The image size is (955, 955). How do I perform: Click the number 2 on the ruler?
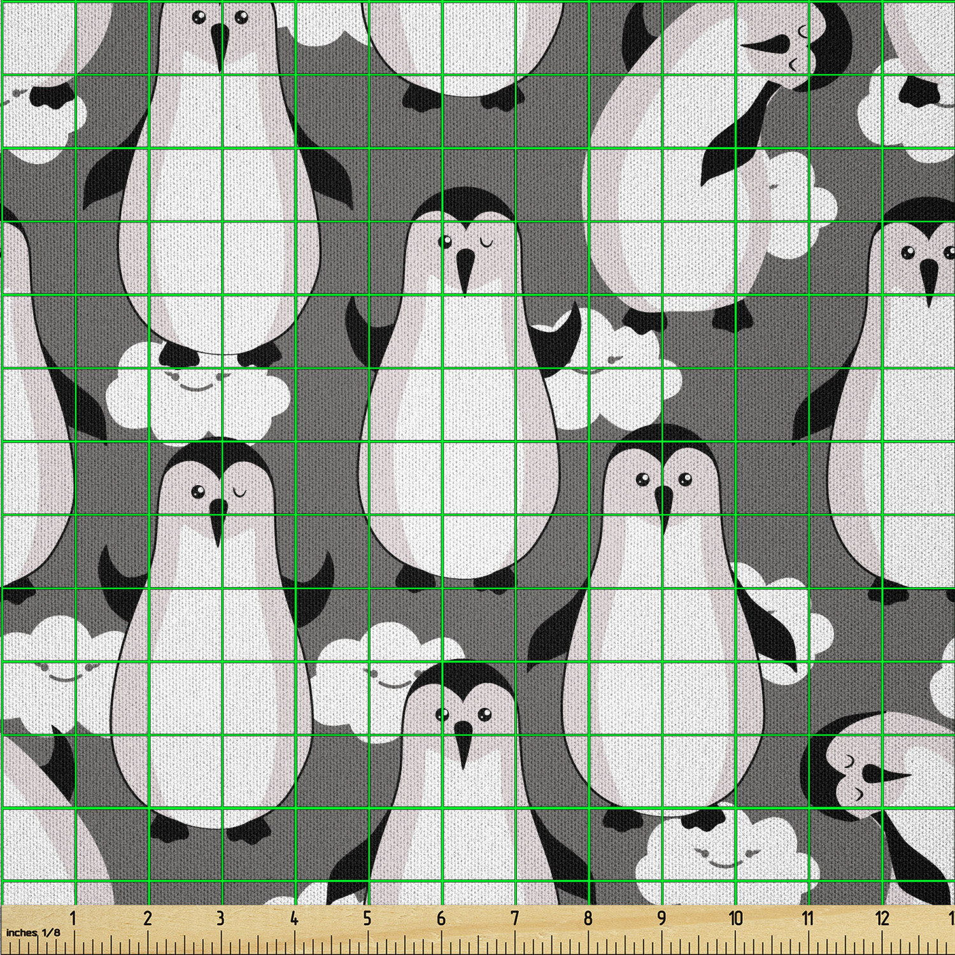point(148,918)
